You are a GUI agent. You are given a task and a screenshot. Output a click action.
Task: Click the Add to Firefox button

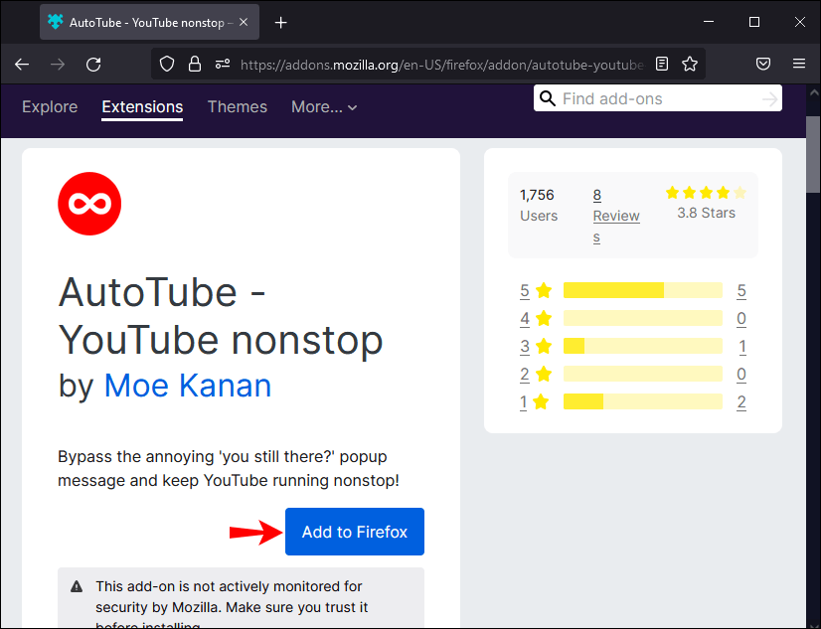point(355,532)
